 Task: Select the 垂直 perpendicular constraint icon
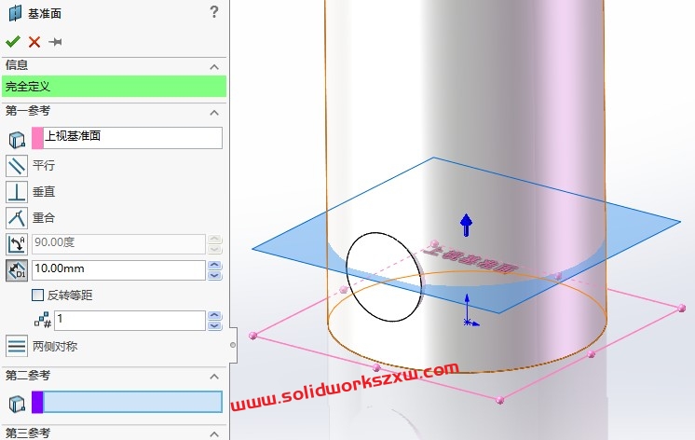coord(17,192)
